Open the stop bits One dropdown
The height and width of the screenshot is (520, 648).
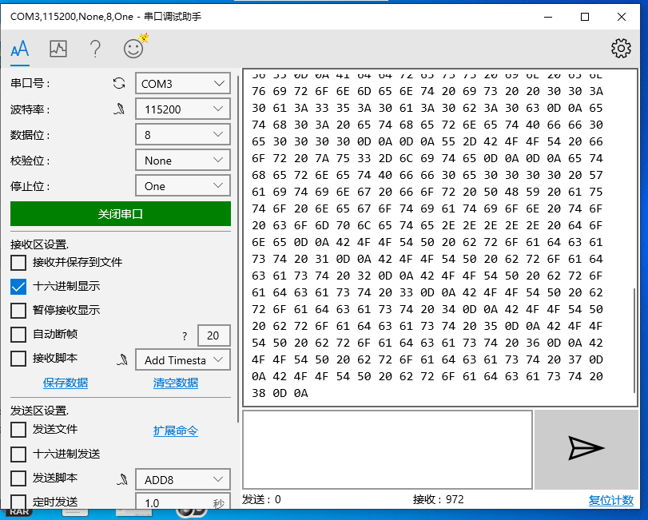(183, 186)
